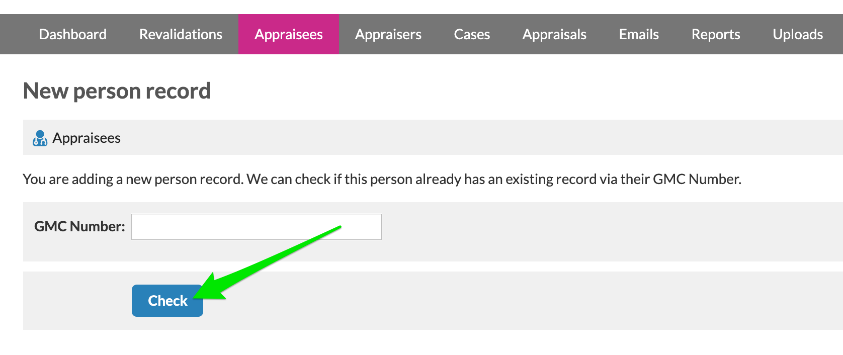The width and height of the screenshot is (843, 355).
Task: Select the highlighted Appraisees nav tab
Action: click(289, 34)
